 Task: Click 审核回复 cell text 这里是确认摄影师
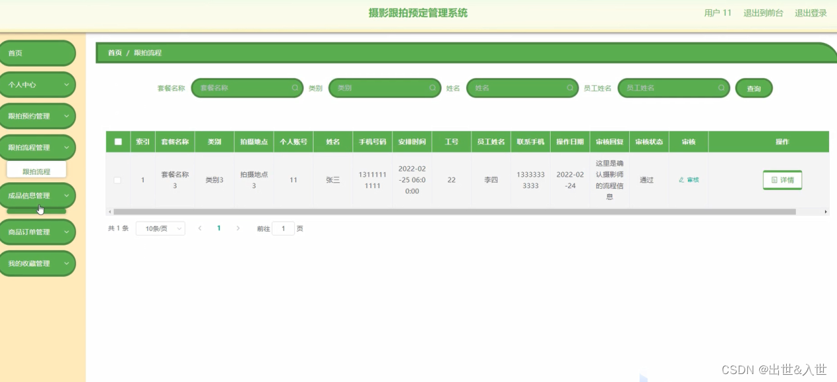tap(609, 179)
